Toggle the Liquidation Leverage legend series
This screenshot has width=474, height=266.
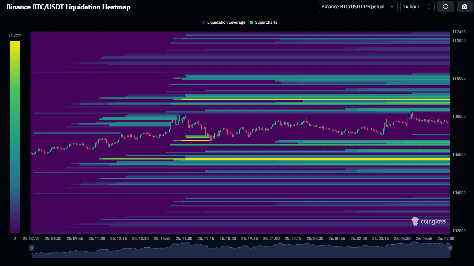click(224, 22)
